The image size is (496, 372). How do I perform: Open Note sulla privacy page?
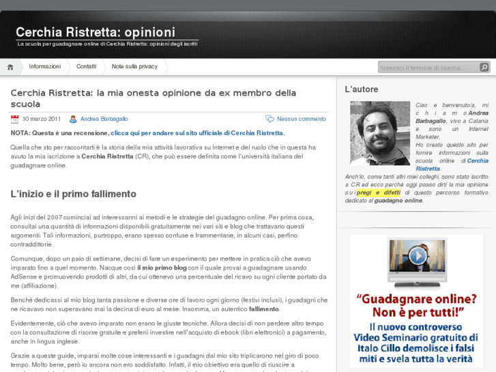[x=134, y=66]
